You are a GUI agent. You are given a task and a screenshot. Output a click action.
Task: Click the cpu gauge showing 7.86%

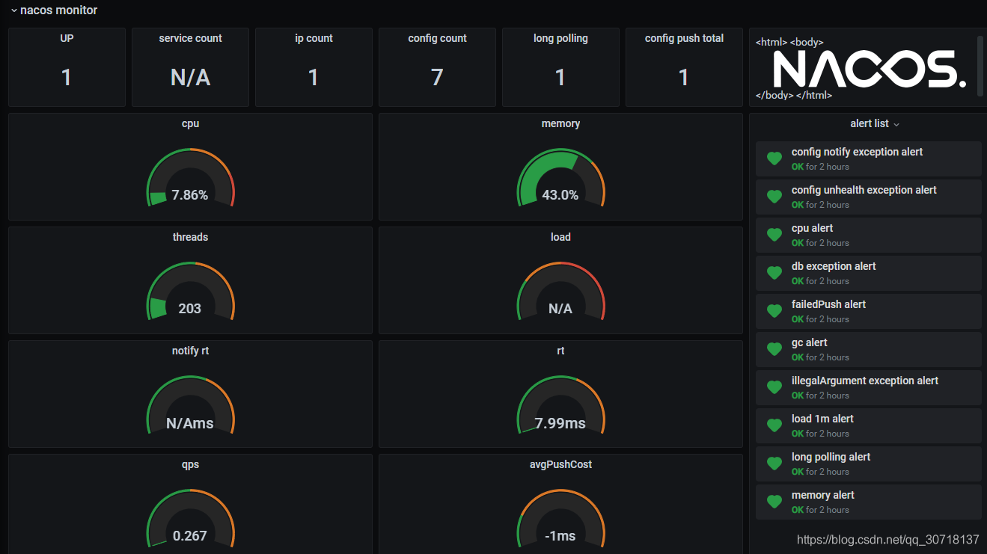click(190, 178)
